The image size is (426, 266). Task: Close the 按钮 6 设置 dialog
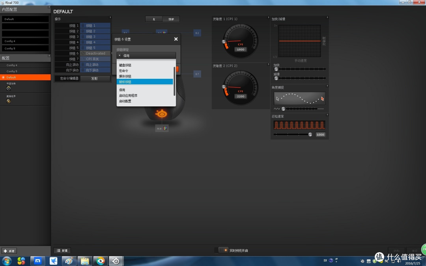(x=176, y=39)
